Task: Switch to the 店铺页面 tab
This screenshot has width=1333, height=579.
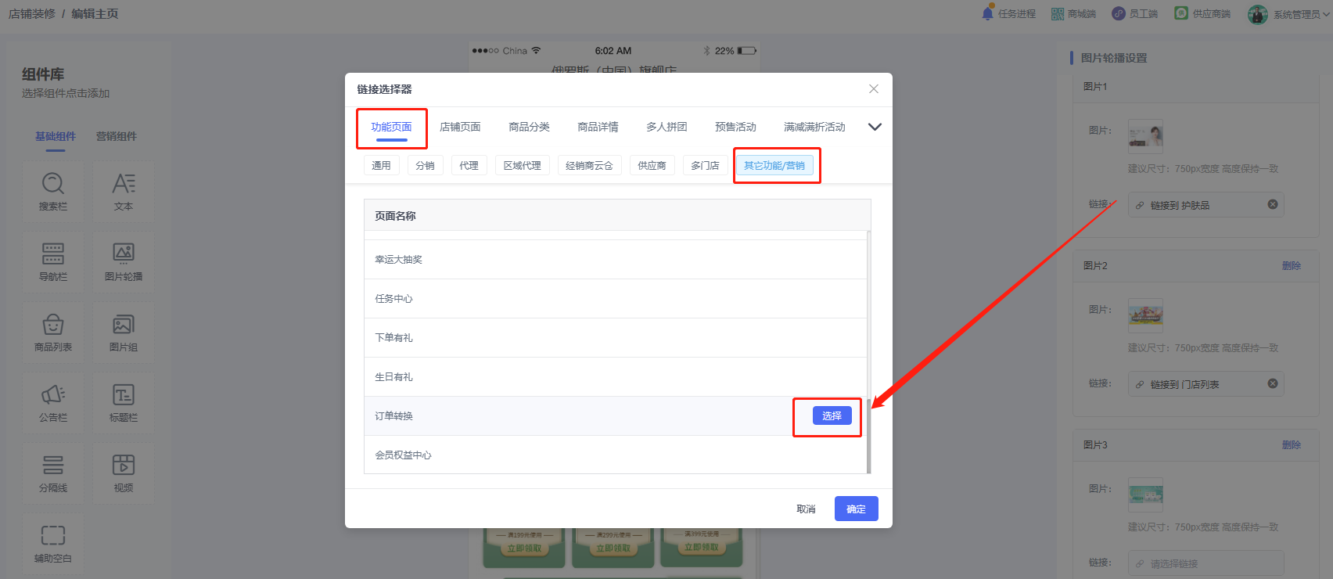Action: pyautogui.click(x=460, y=127)
